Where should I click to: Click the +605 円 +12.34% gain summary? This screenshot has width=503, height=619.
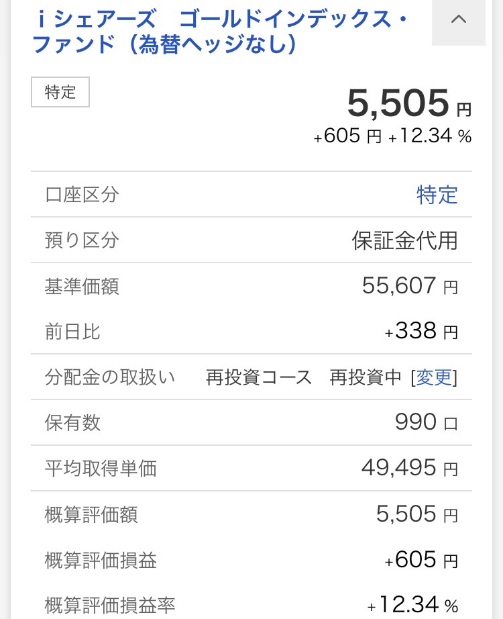[392, 137]
